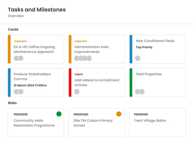Open the Field Properties card title
193x145 pixels.
point(149,74)
